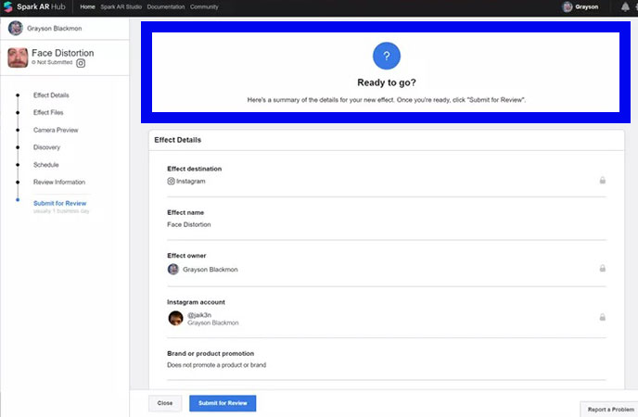Viewport: 638px width, 417px height.
Task: Click Report a Problem button
Action: coord(610,410)
